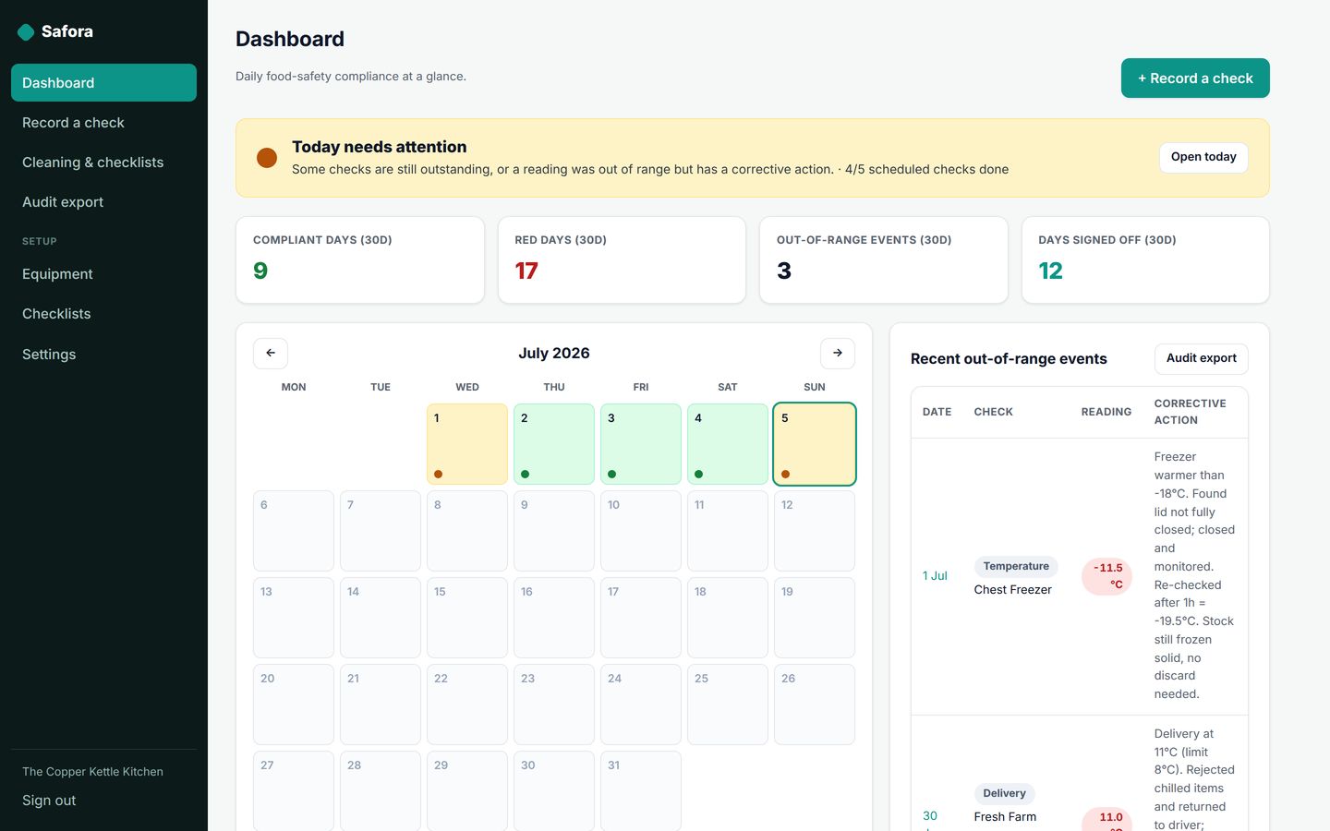Viewport: 1330px width, 831px height.
Task: Click the Today needs attention heading
Action: click(x=379, y=147)
